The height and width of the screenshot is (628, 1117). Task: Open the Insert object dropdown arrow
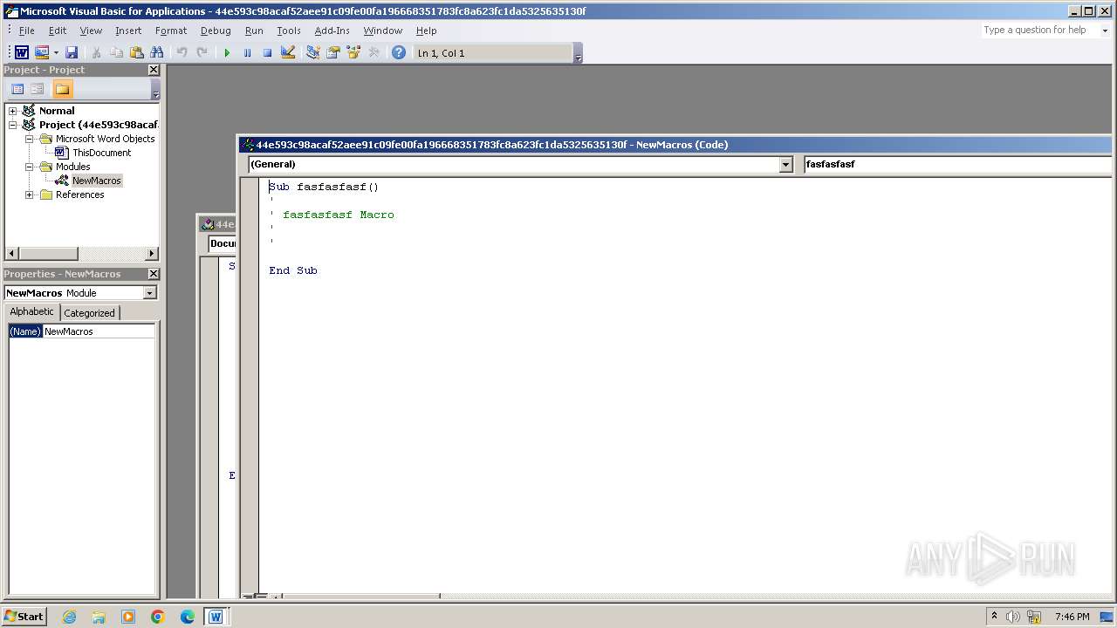[56, 53]
